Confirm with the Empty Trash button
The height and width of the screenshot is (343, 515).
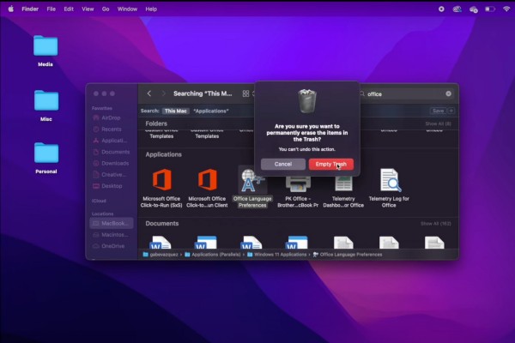(x=330, y=164)
